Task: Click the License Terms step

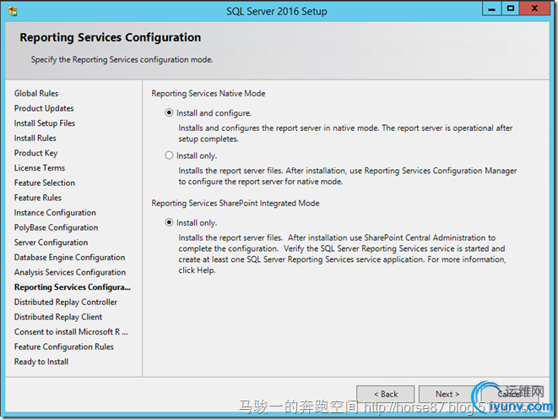Action: (40, 168)
